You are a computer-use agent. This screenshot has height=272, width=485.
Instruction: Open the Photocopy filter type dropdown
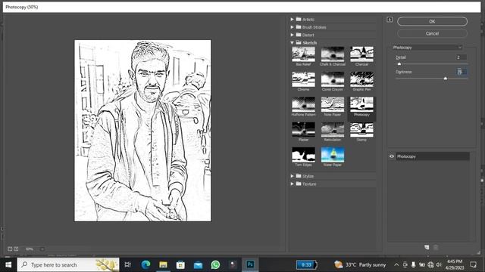click(x=427, y=48)
